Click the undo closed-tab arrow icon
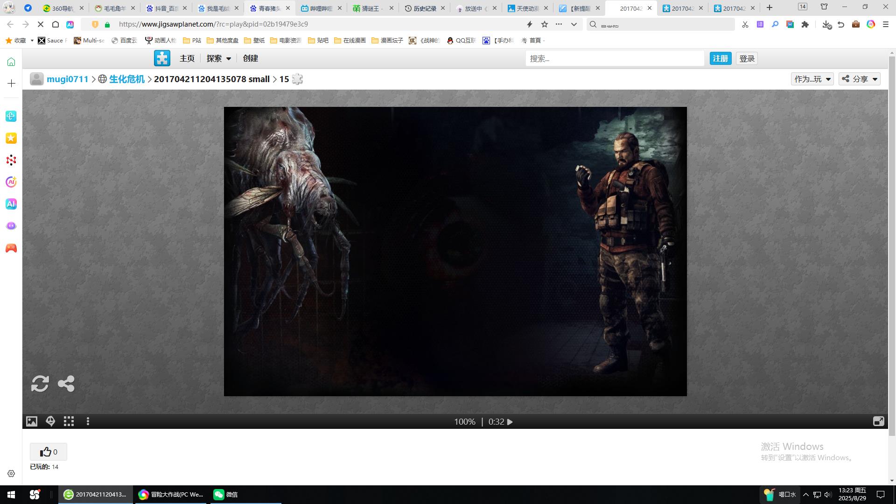Screen dimensions: 896x504 841,24
